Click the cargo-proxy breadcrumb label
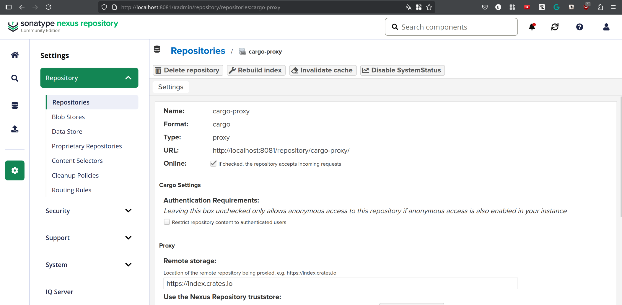622x305 pixels. (265, 52)
